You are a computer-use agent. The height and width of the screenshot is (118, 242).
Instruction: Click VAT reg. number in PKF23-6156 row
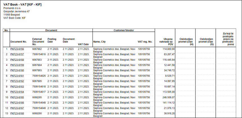144,49
